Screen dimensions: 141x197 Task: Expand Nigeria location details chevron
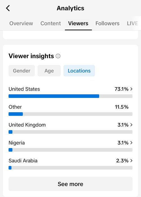pos(131,143)
